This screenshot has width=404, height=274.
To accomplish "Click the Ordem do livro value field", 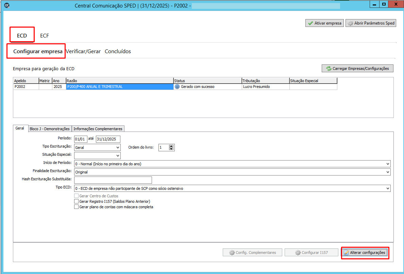I will point(164,148).
